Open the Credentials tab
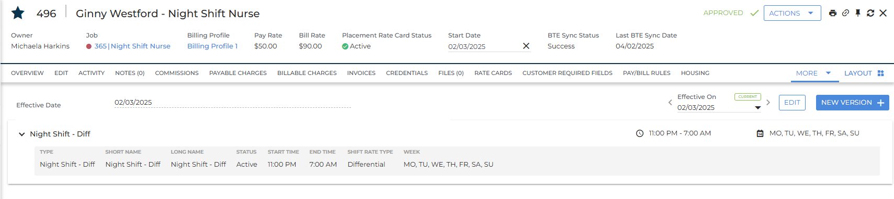Screen dimensions: 894x199 [x=407, y=73]
